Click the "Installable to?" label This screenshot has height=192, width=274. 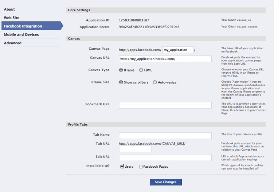tap(98, 166)
